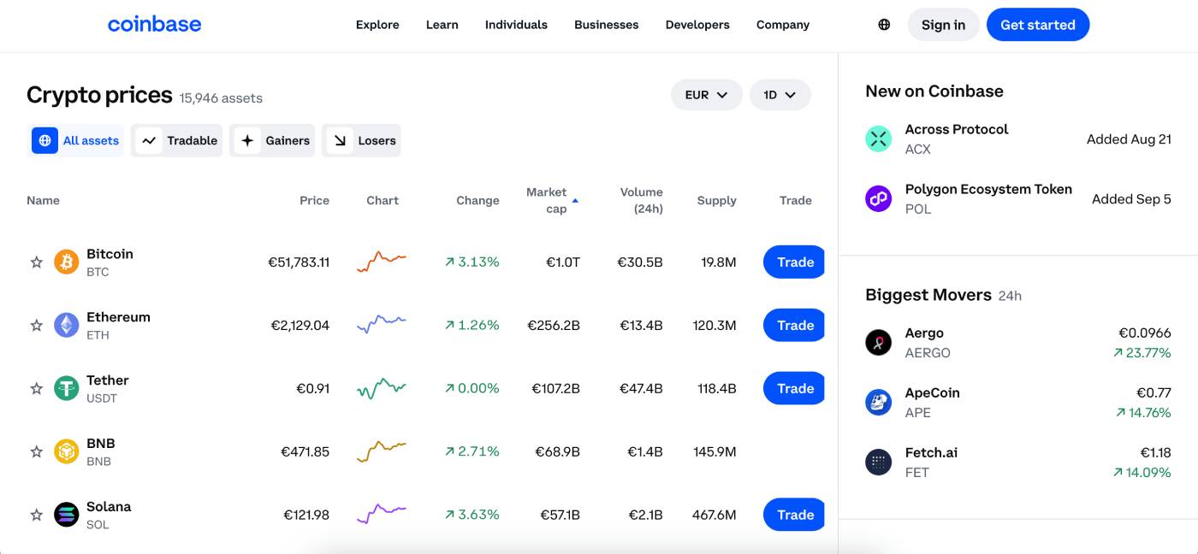
Task: Sort by the Price column header
Action: click(x=314, y=200)
